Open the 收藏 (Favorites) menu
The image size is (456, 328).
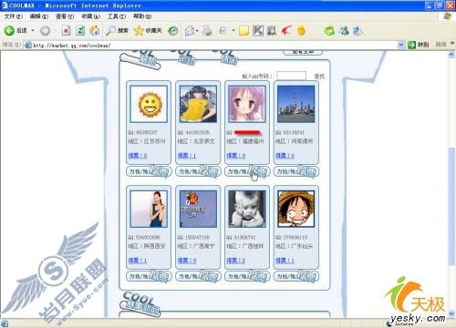[90, 16]
